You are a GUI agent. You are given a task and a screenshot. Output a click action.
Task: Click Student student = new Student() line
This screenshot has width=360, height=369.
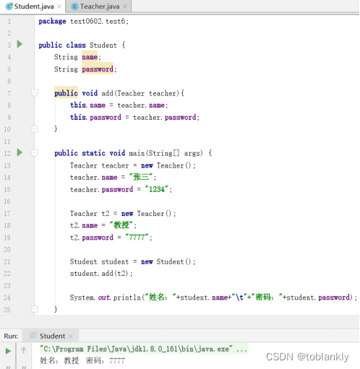point(133,261)
